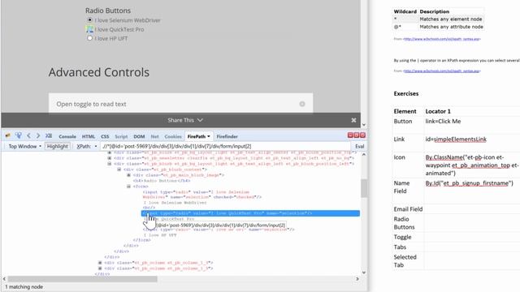Screen dimensions: 520x292
Task: Open the FirePath tab dropdown arrow
Action: pyautogui.click(x=209, y=136)
